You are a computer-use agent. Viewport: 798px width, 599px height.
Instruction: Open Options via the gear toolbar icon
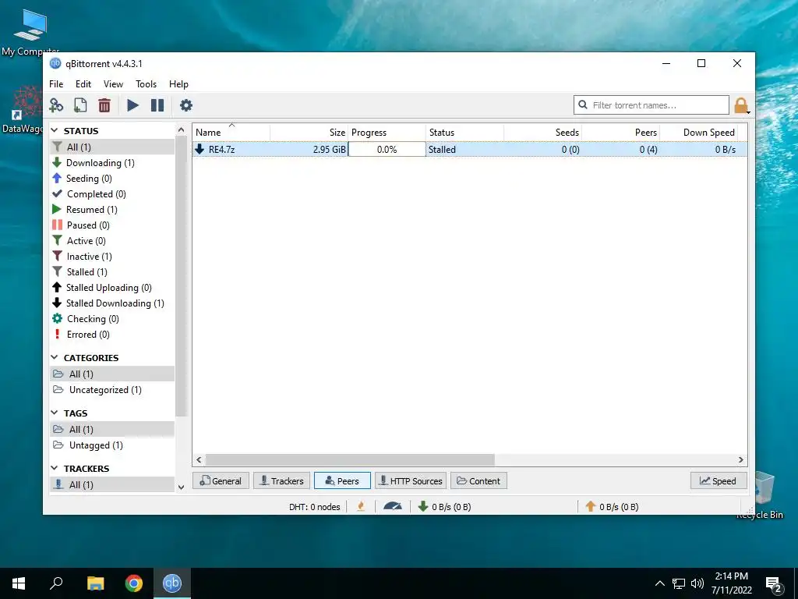186,105
